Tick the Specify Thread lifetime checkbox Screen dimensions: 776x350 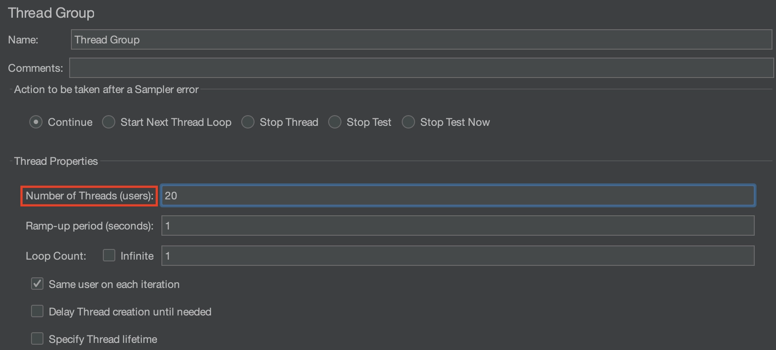click(37, 338)
